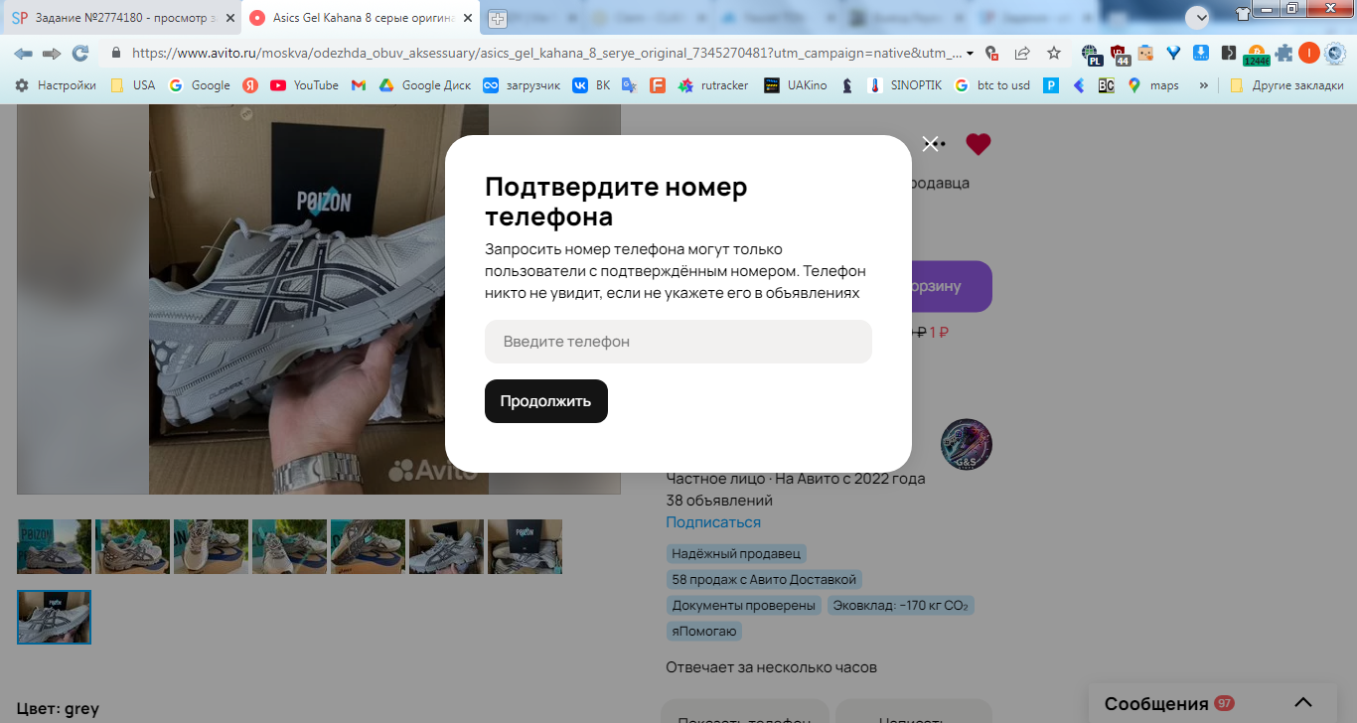Open the address bar dropdown arrow

point(971,54)
